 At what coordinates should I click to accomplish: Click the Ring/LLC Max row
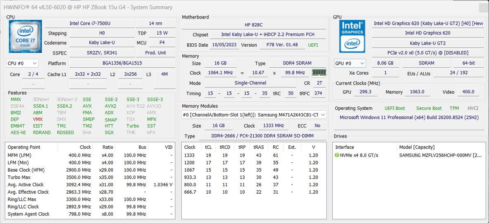click(x=90, y=199)
